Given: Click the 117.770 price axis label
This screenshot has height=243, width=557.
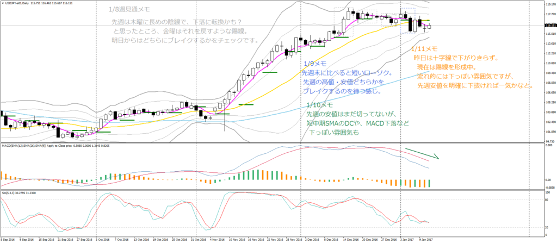Looking at the screenshot, I should tap(550, 14).
